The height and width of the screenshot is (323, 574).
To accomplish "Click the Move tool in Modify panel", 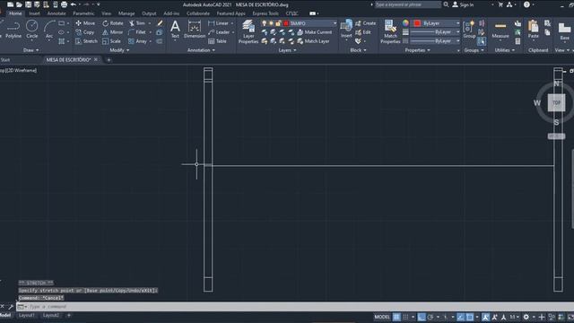I will (x=85, y=23).
